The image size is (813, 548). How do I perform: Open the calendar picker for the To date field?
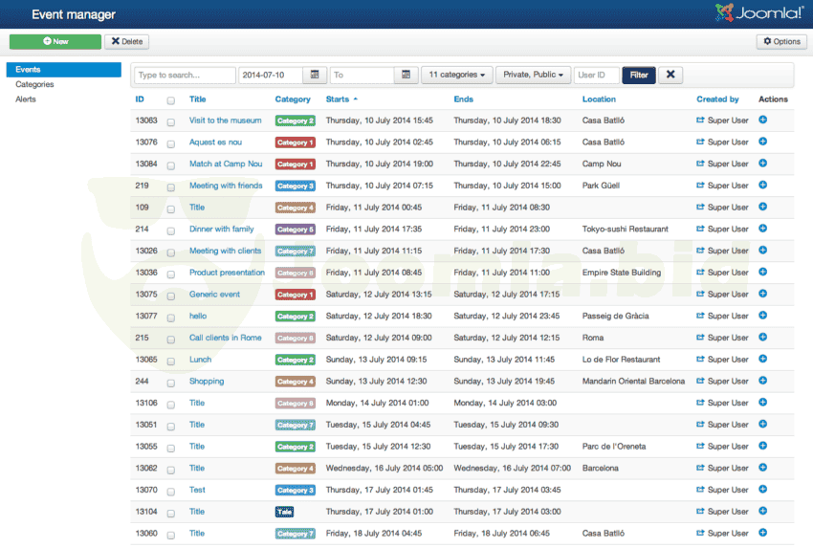click(x=406, y=75)
